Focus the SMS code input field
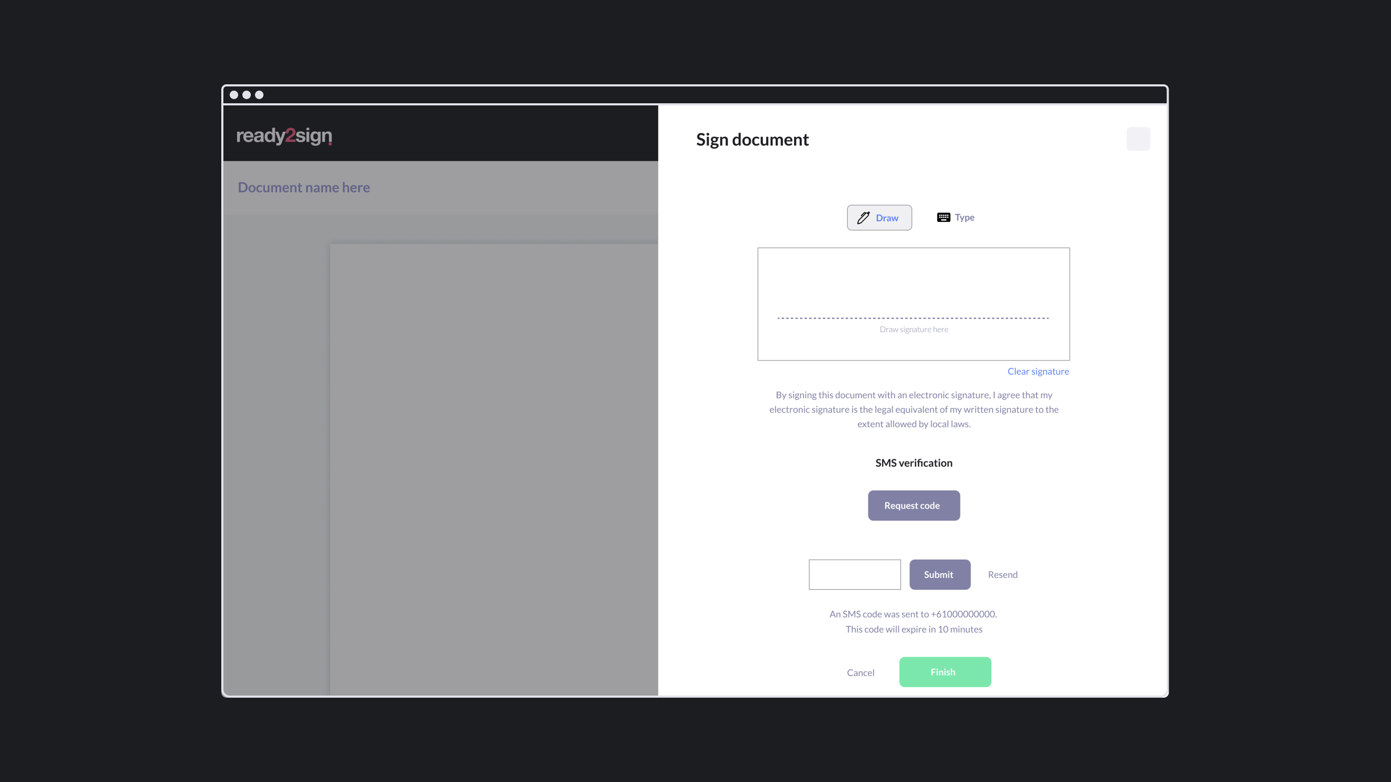 pos(854,574)
